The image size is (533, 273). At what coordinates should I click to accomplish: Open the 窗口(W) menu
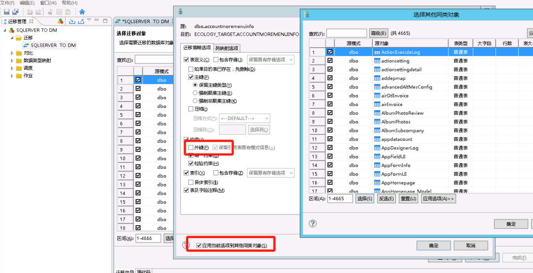(48, 3)
